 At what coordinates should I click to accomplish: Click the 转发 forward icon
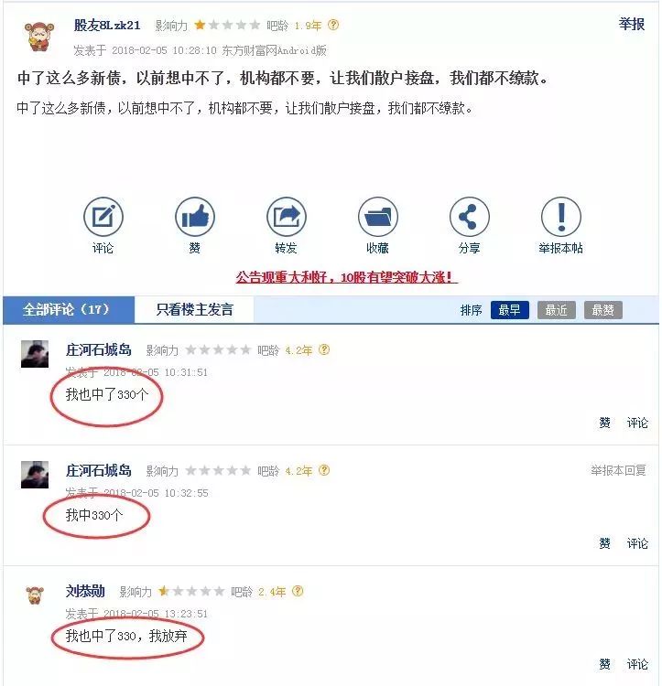(x=287, y=217)
